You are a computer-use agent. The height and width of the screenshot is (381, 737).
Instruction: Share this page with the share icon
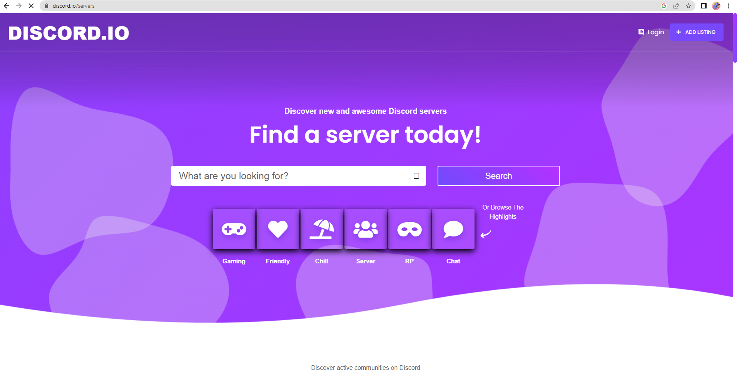pos(676,6)
